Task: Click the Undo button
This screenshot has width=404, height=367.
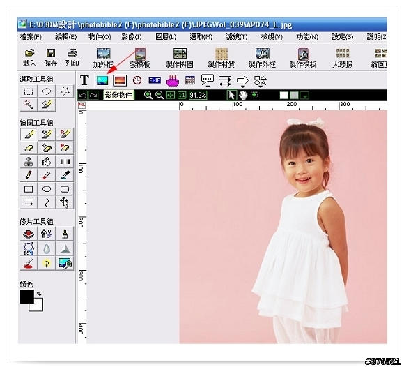Action: [83, 96]
